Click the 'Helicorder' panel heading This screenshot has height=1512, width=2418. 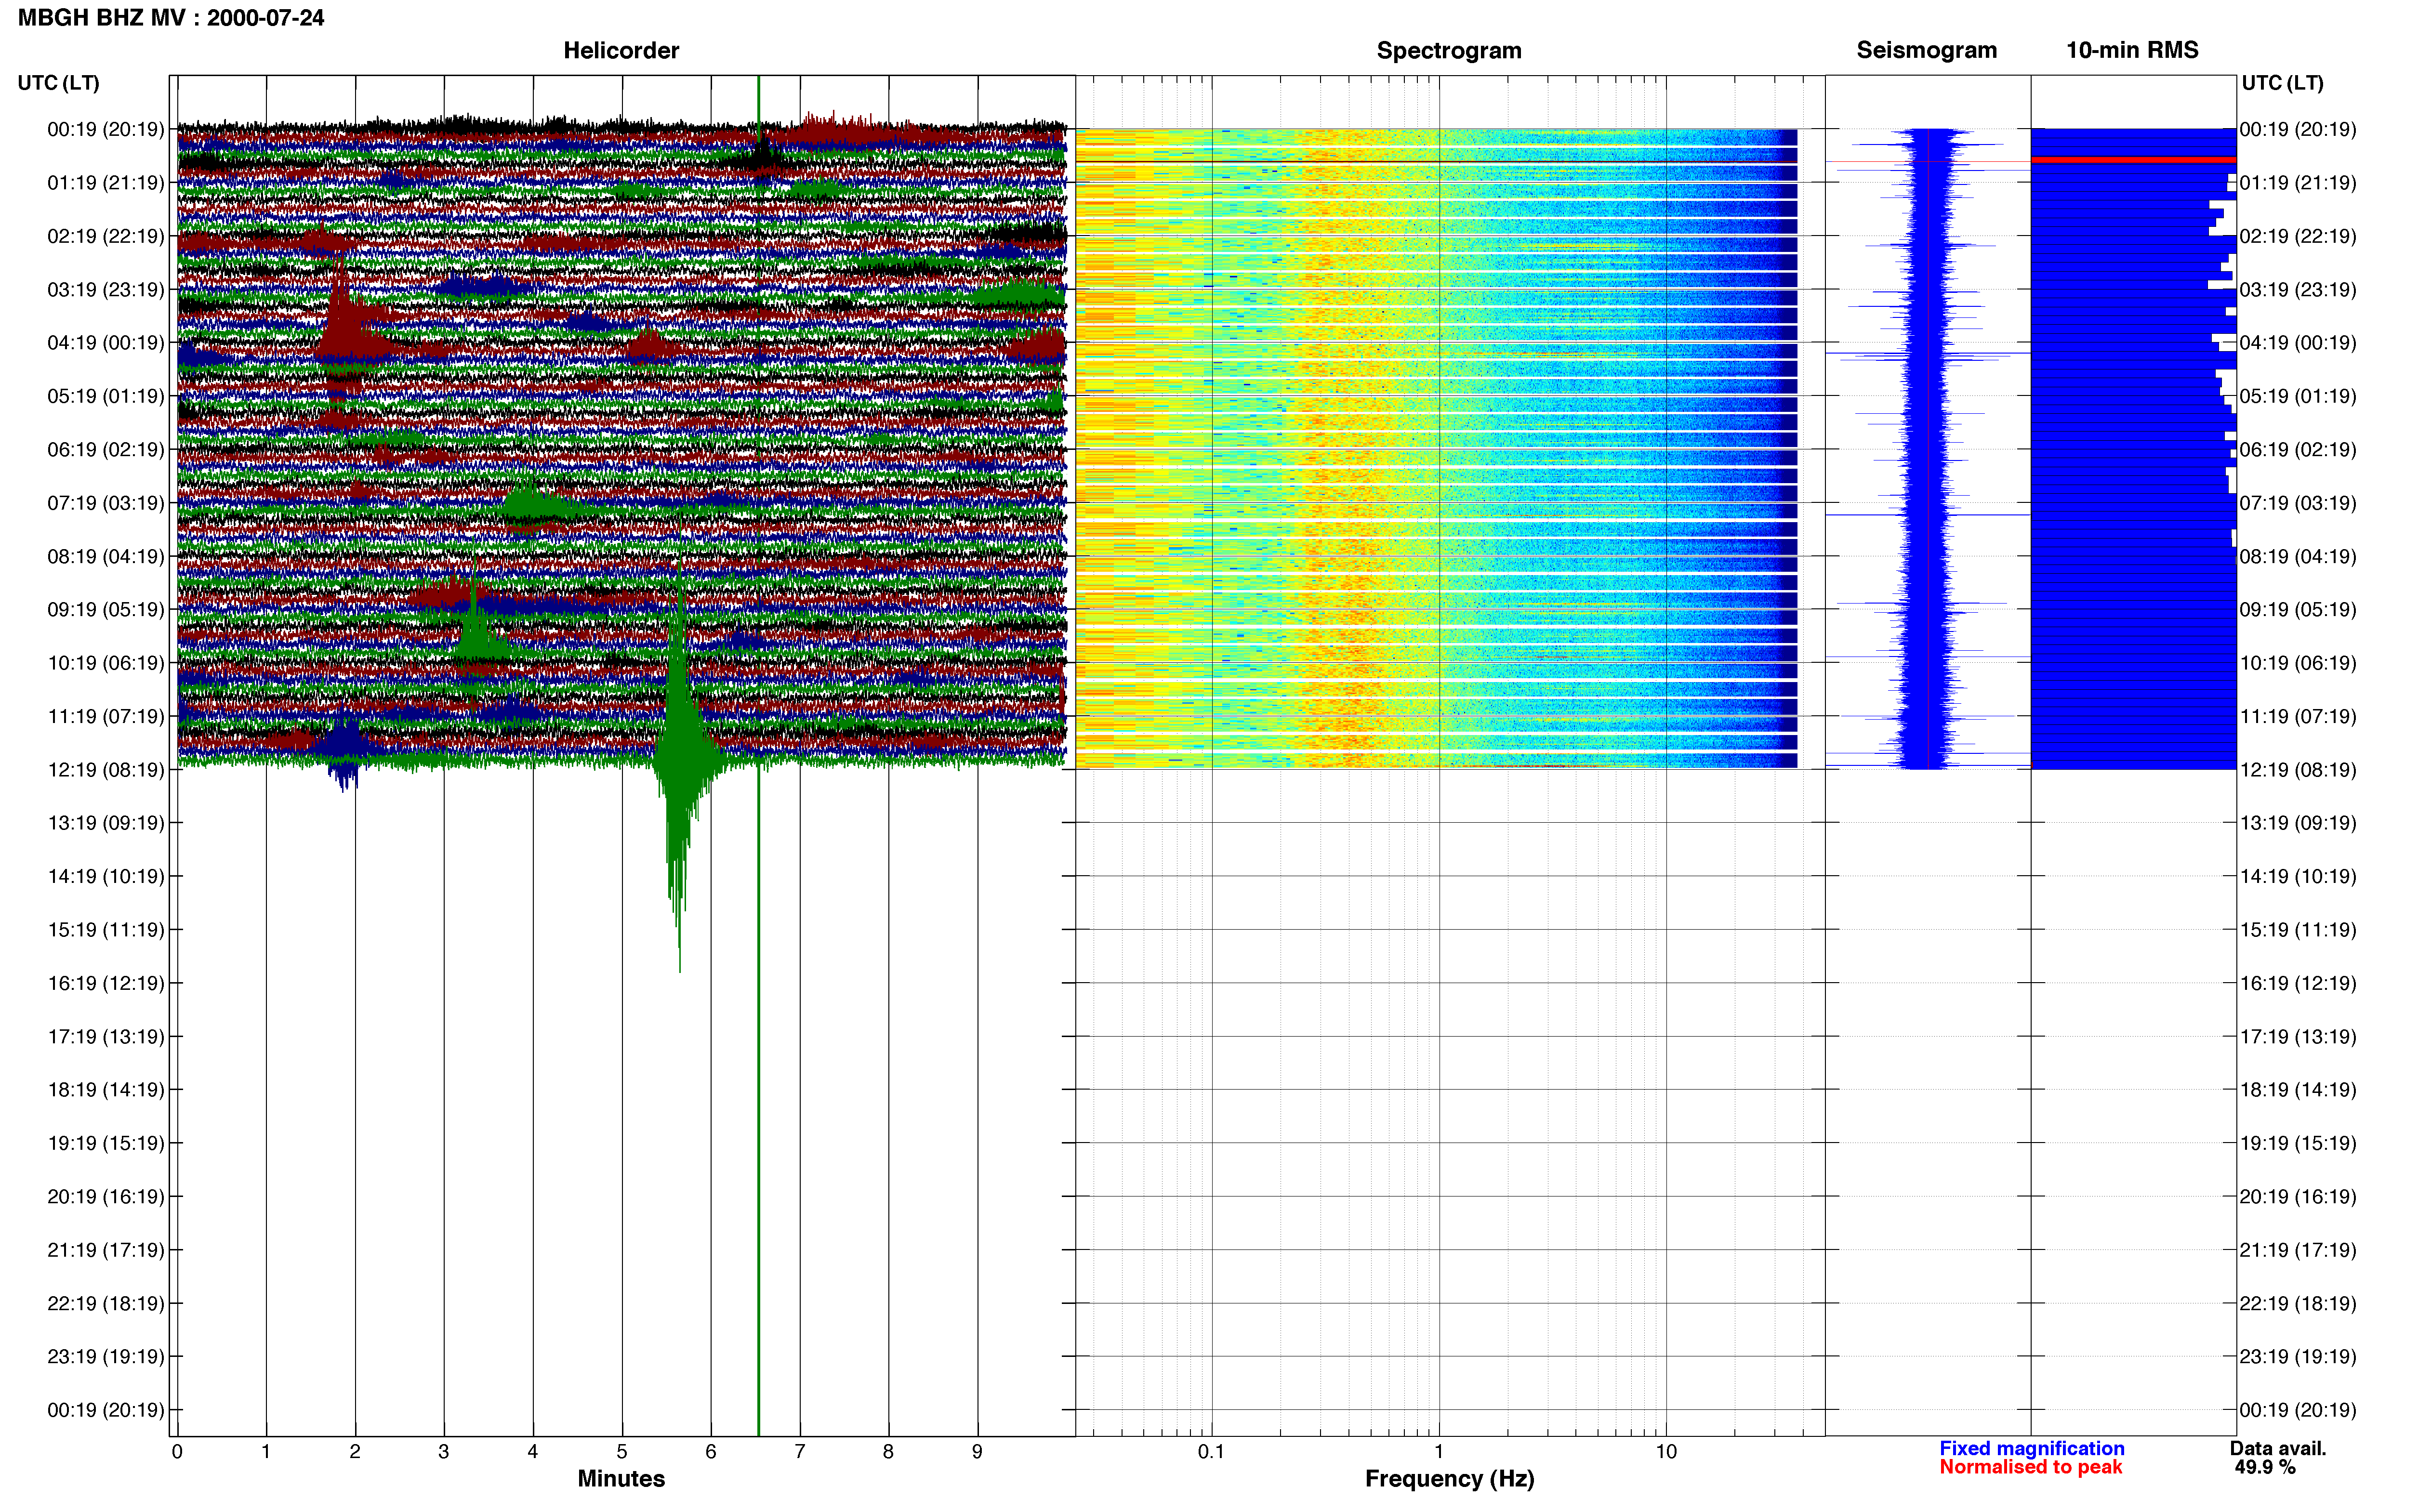(621, 50)
